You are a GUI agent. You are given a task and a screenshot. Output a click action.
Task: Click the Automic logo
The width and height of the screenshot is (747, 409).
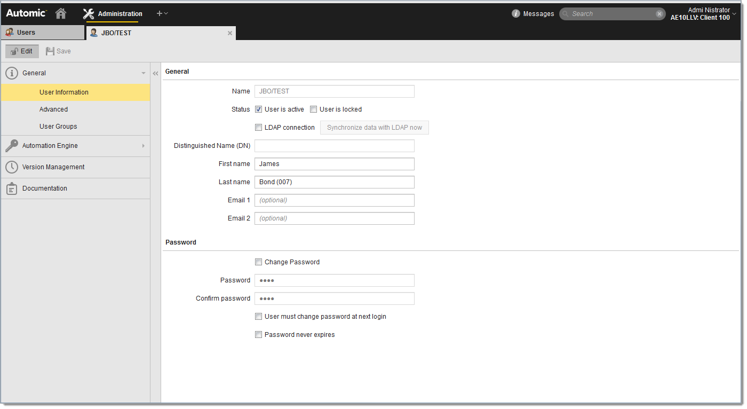click(24, 13)
